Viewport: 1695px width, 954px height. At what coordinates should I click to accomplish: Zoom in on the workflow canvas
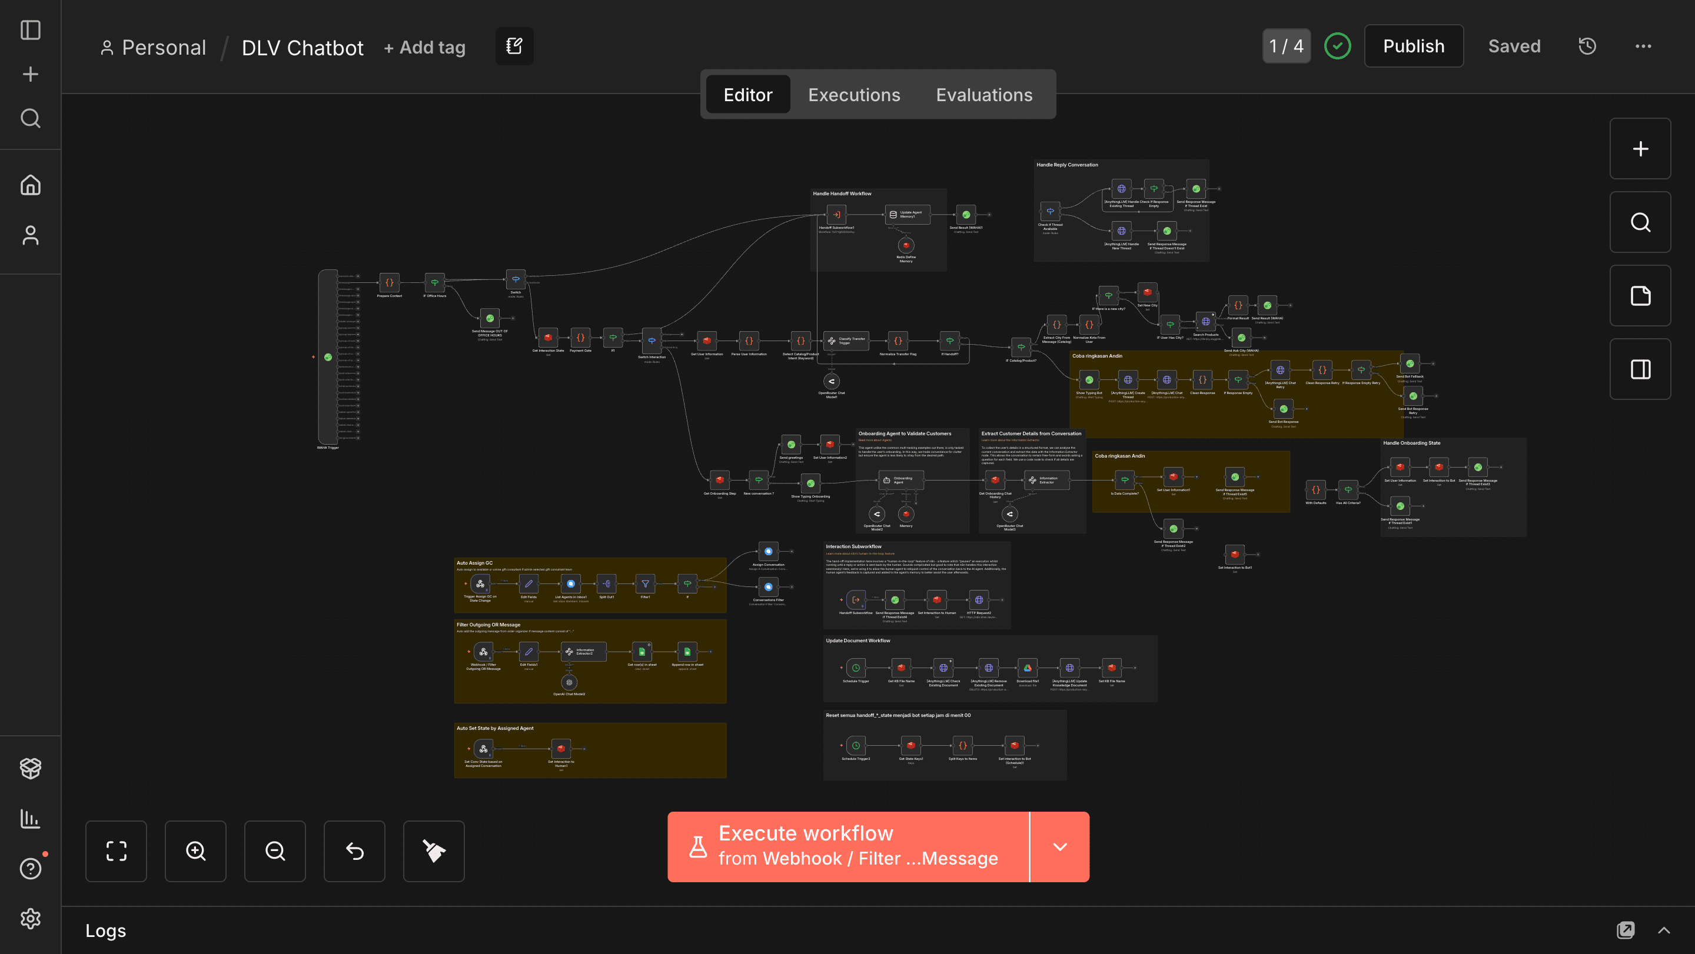tap(195, 850)
